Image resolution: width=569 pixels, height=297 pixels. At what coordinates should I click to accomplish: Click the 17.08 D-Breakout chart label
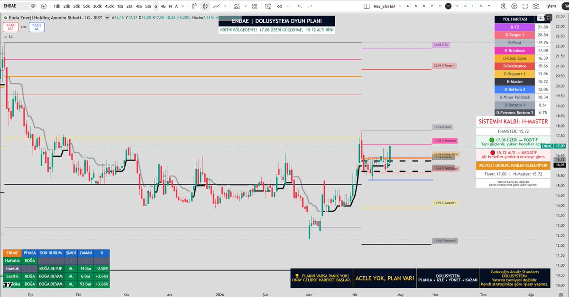tap(445, 141)
